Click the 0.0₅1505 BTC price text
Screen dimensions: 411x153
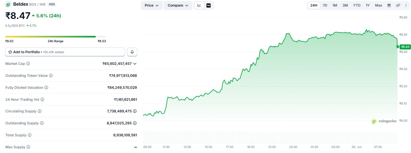[x=15, y=25]
